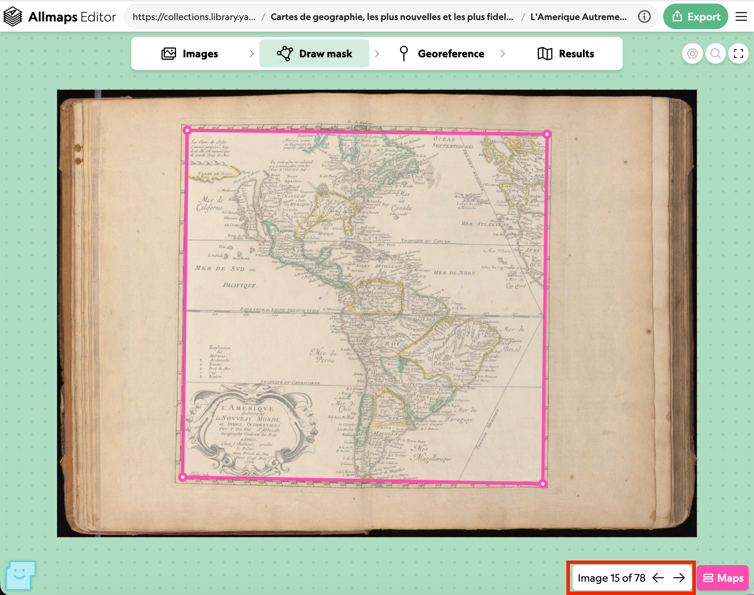Click the Allmaps Editor title text
This screenshot has height=595, width=754.
72,17
